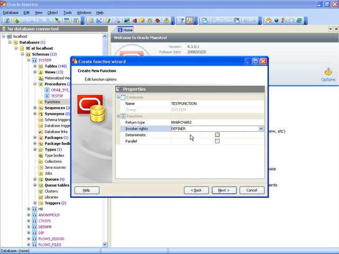
Task: Toggle the Parallel checkbox
Action: (x=217, y=141)
